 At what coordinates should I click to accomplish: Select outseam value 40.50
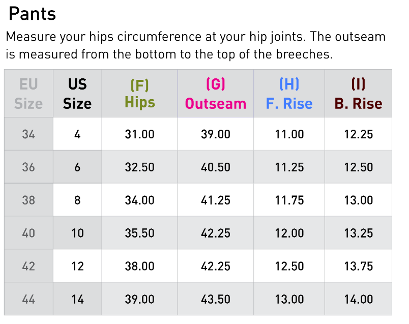tap(216, 167)
